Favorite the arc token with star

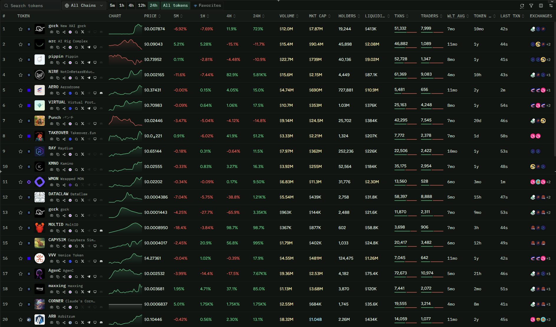[21, 44]
